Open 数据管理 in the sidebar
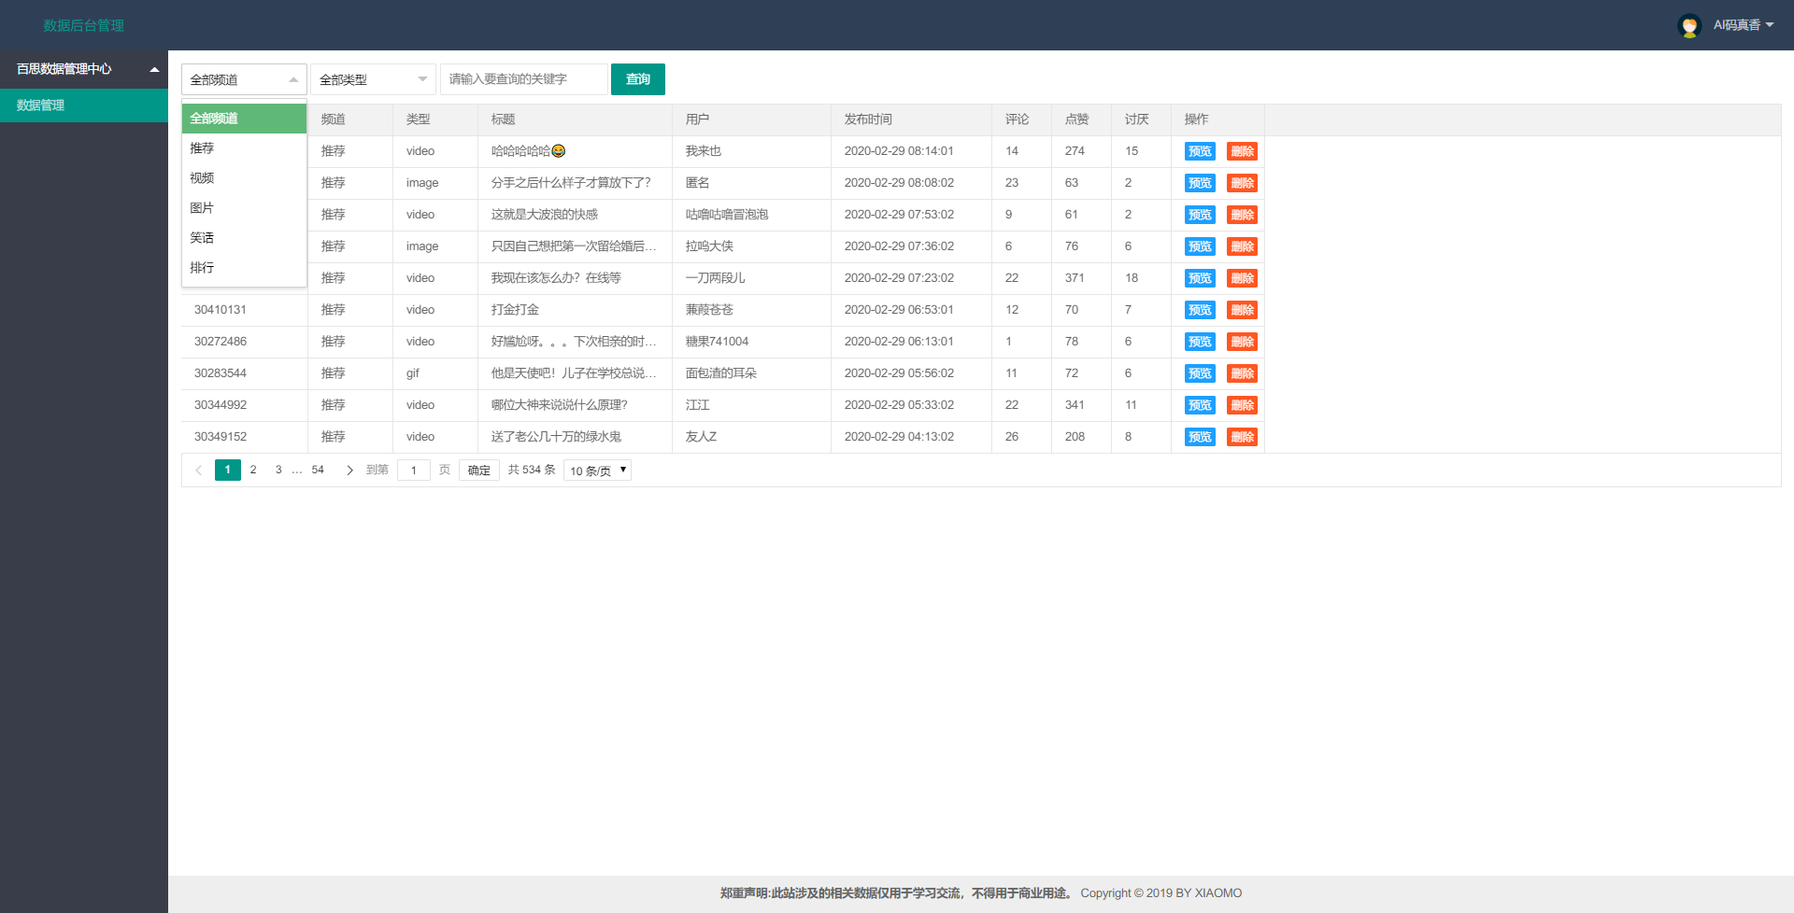This screenshot has width=1794, height=913. point(84,105)
